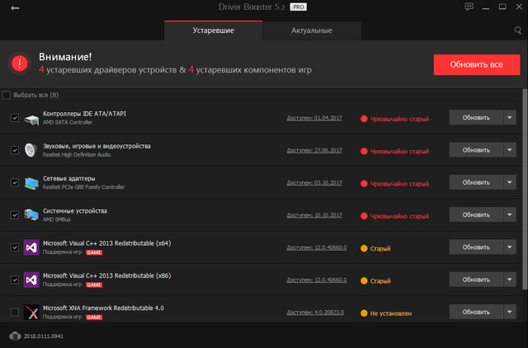Expand update options for AMD SMBus

(510, 214)
